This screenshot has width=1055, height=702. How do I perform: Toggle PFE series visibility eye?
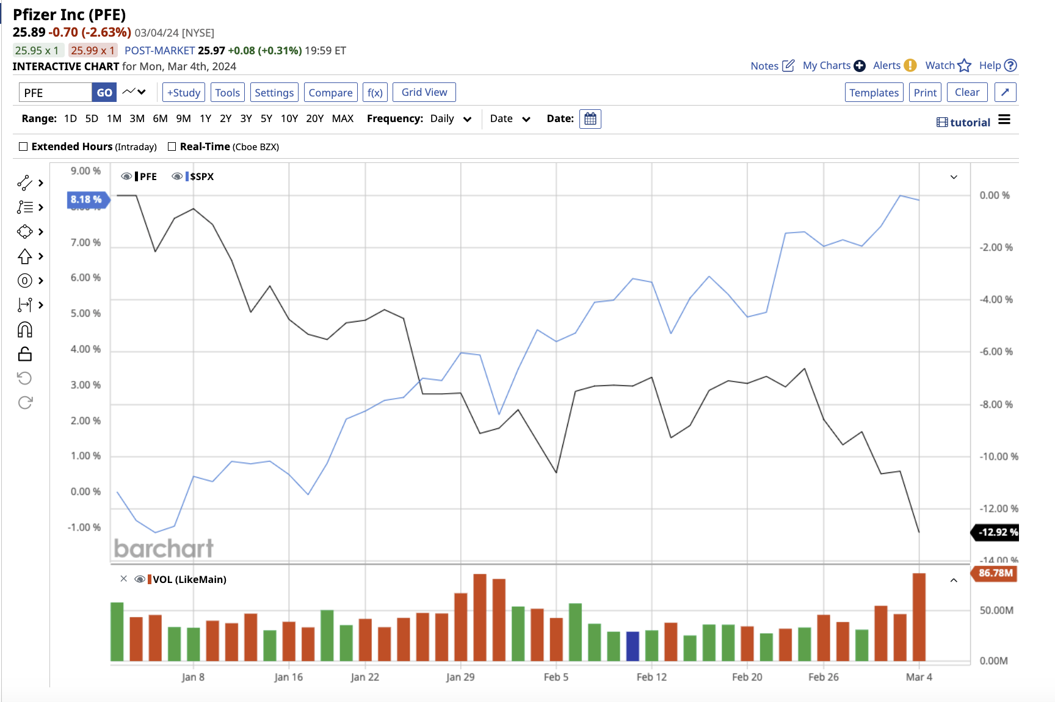click(126, 176)
